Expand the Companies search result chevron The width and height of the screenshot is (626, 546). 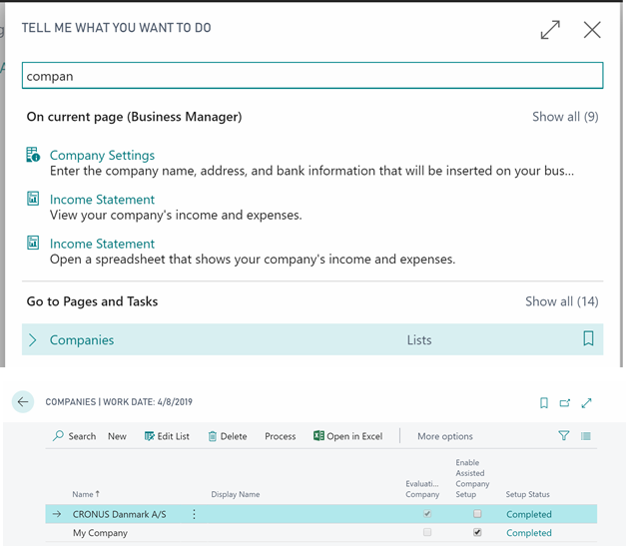(x=33, y=340)
